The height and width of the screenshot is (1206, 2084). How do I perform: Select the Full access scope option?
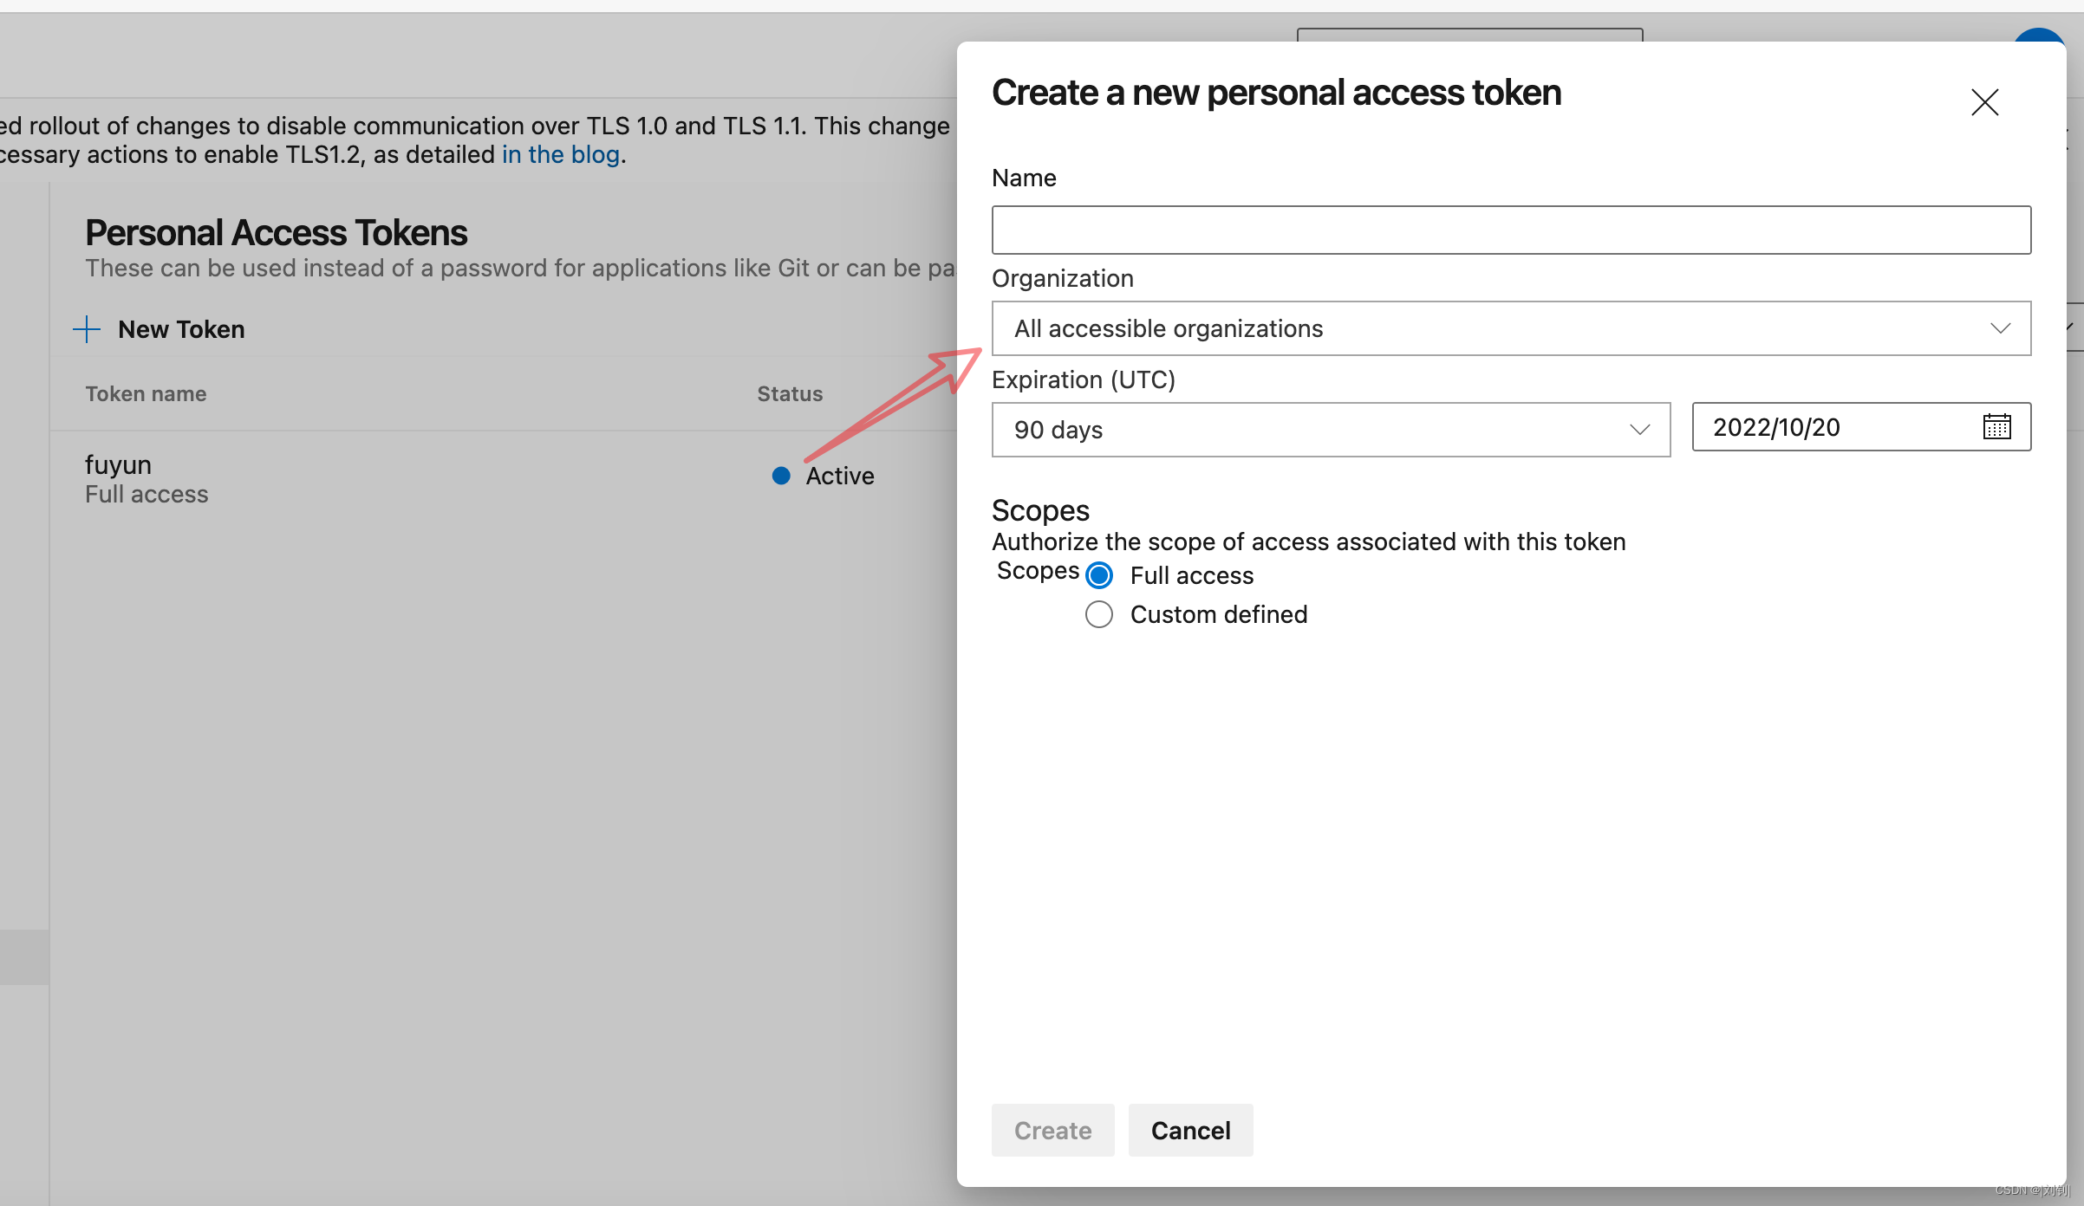1099,575
